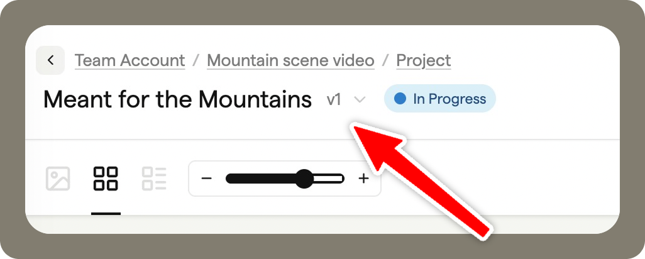
Task: Switch to the single image view icon
Action: [x=58, y=179]
